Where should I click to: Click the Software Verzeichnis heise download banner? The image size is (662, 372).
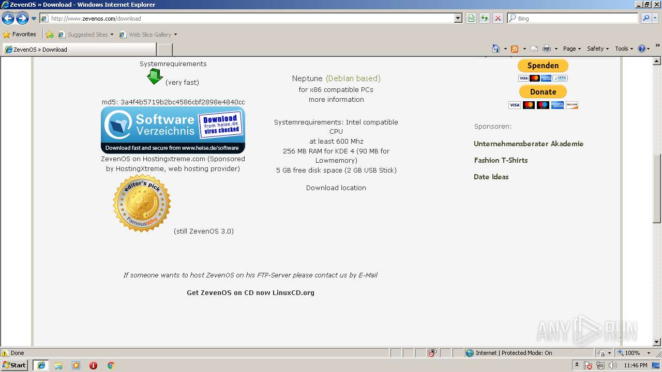(x=173, y=130)
